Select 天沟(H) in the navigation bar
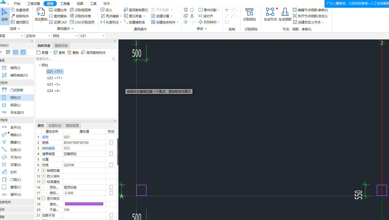Screen dimensions: 389x220 pyautogui.click(x=15, y=157)
